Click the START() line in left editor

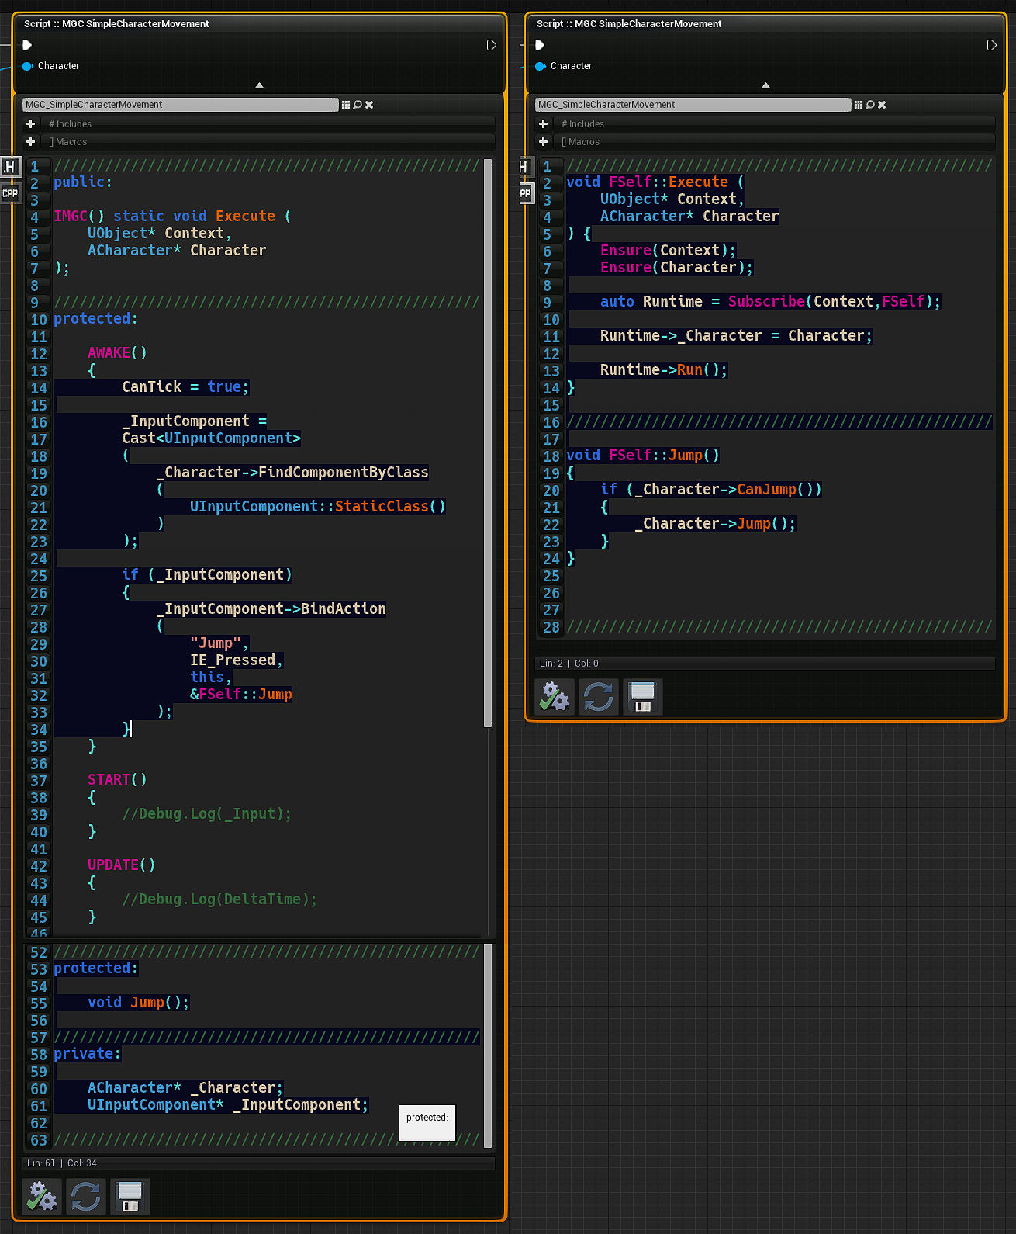pyautogui.click(x=117, y=779)
